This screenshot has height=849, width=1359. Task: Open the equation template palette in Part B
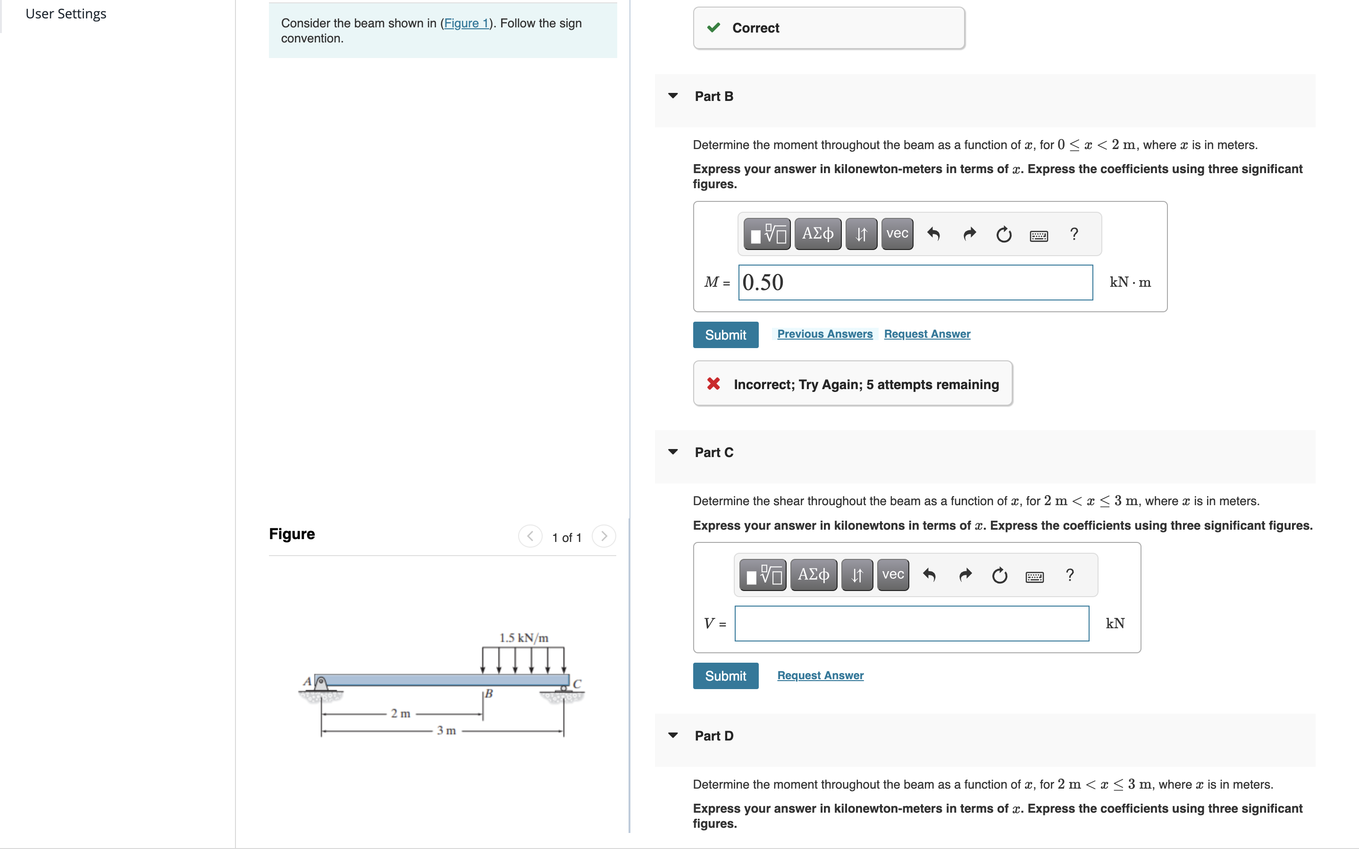pos(766,233)
